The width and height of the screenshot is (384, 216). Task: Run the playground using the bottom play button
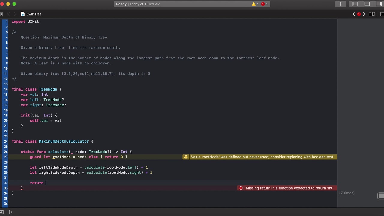tap(11, 212)
